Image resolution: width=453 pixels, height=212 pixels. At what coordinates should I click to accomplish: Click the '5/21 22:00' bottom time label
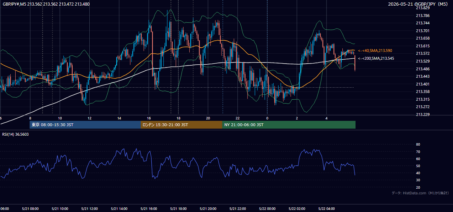pos(237,209)
